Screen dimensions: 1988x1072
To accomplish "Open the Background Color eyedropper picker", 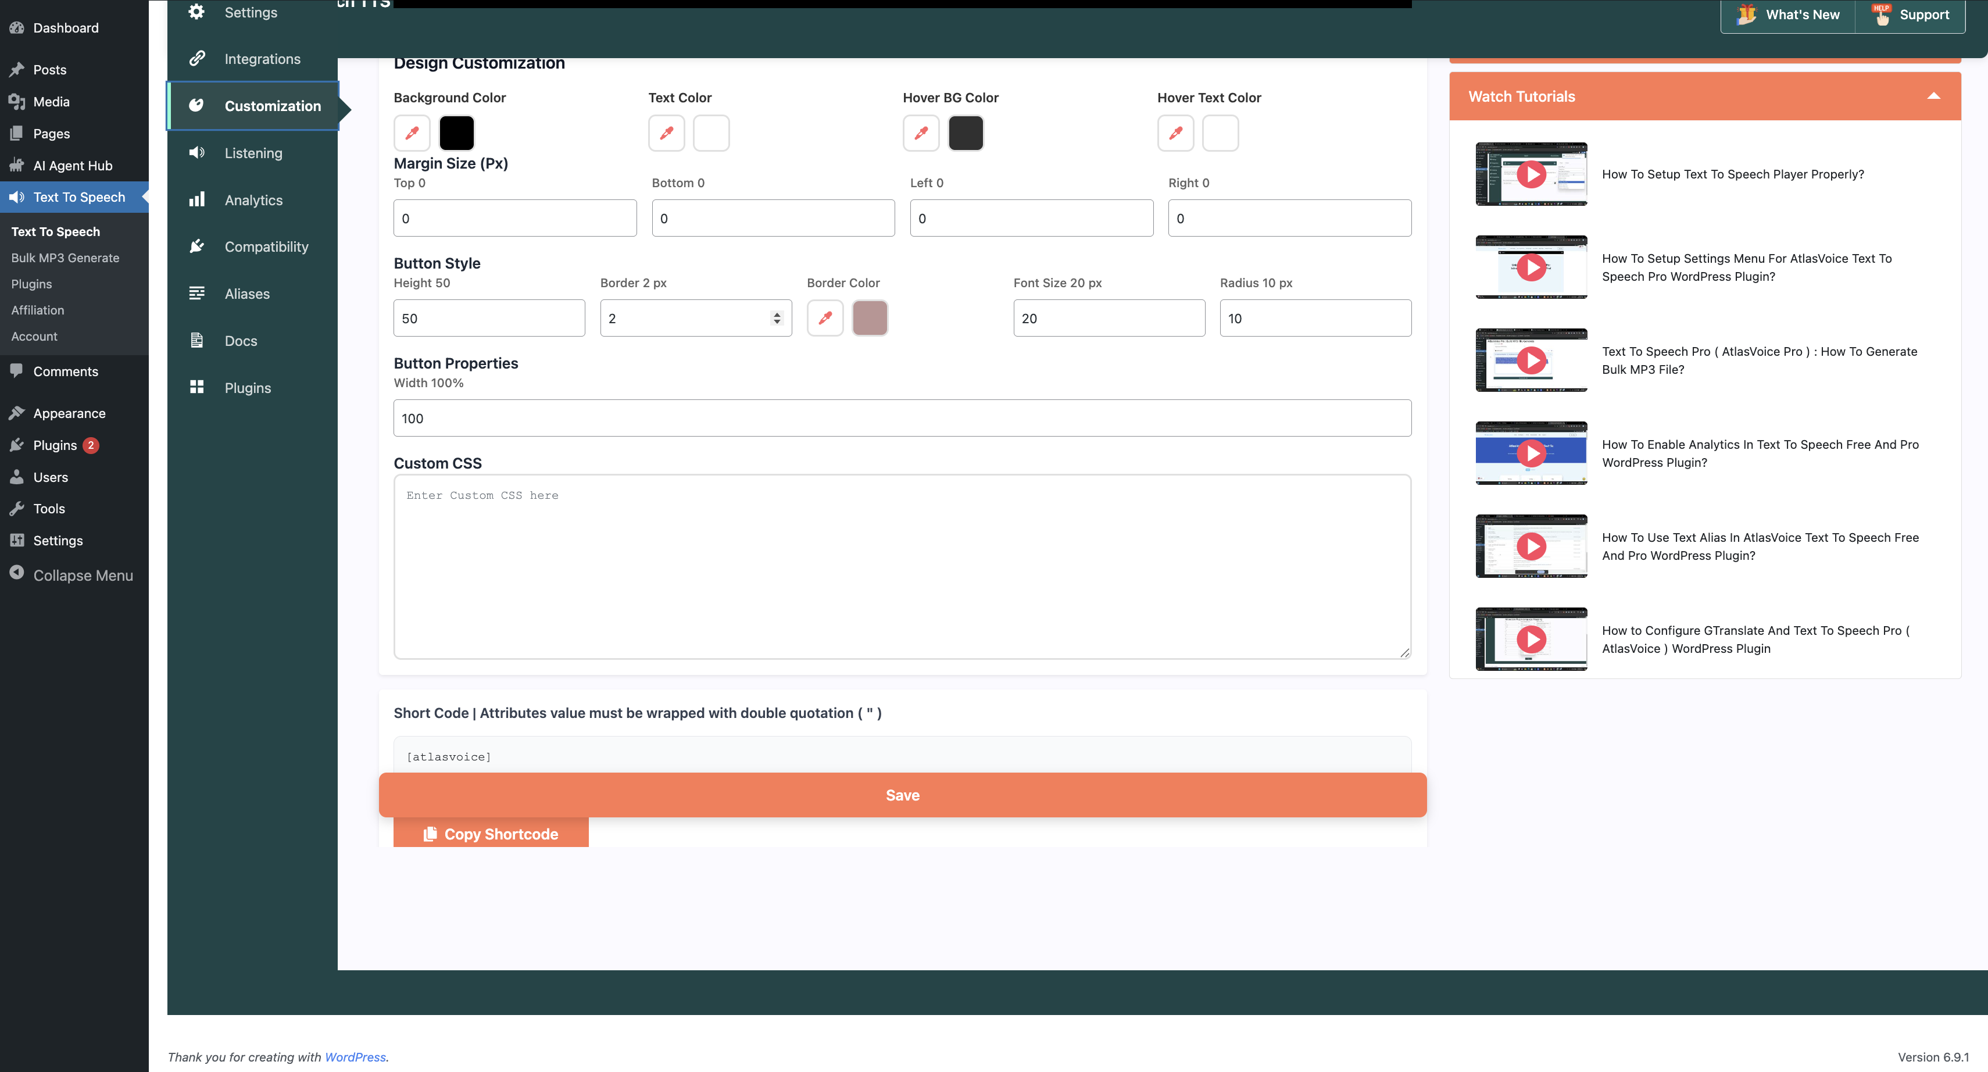I will point(412,133).
